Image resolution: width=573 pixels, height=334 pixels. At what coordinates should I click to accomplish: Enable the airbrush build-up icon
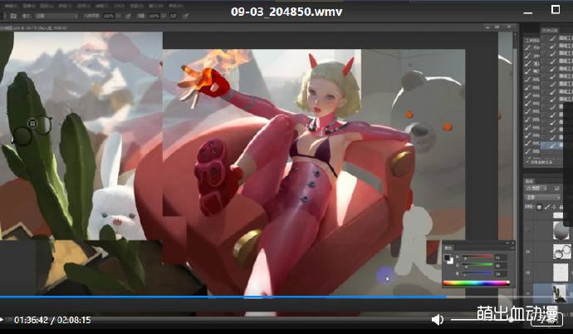point(174,16)
